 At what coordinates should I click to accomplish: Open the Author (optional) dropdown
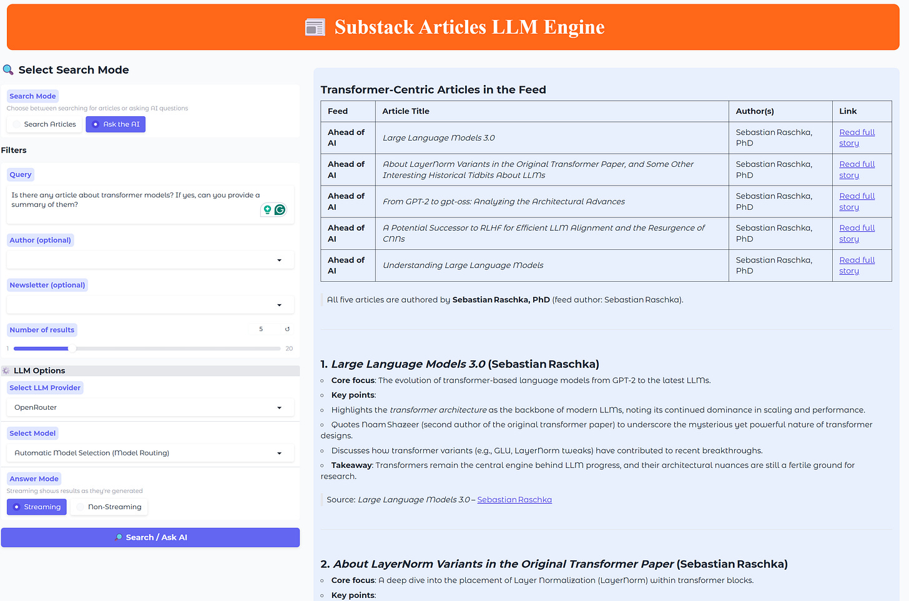pos(150,260)
